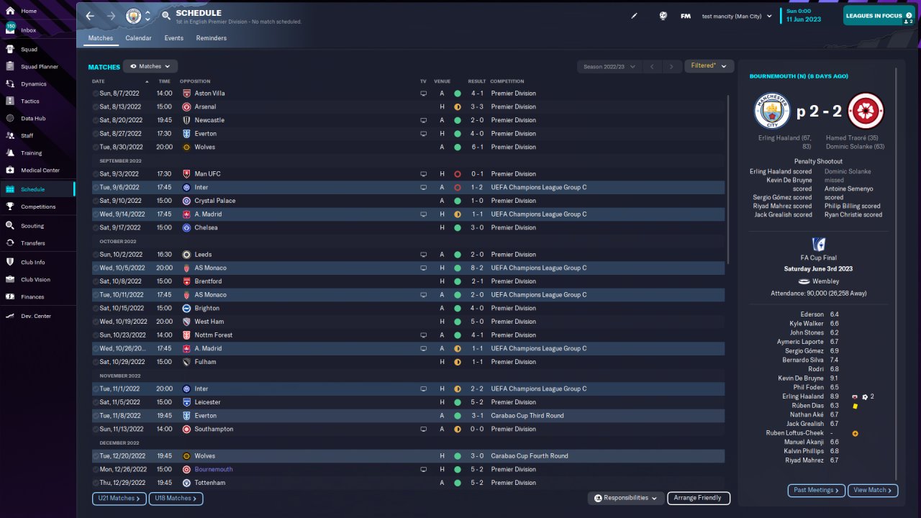Select the Tue, 11/1/2022 Inter match row
Image resolution: width=921 pixels, height=518 pixels.
point(408,389)
